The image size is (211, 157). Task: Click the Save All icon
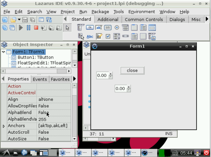tap(32, 20)
